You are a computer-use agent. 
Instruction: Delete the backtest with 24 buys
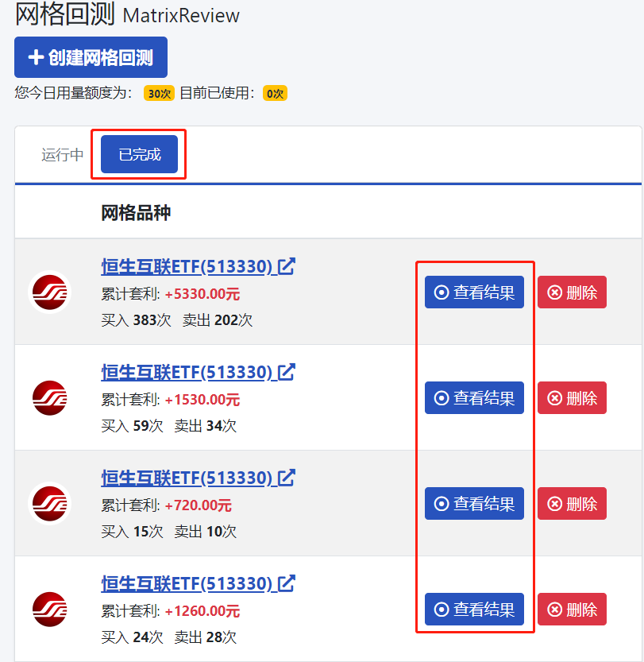[572, 610]
